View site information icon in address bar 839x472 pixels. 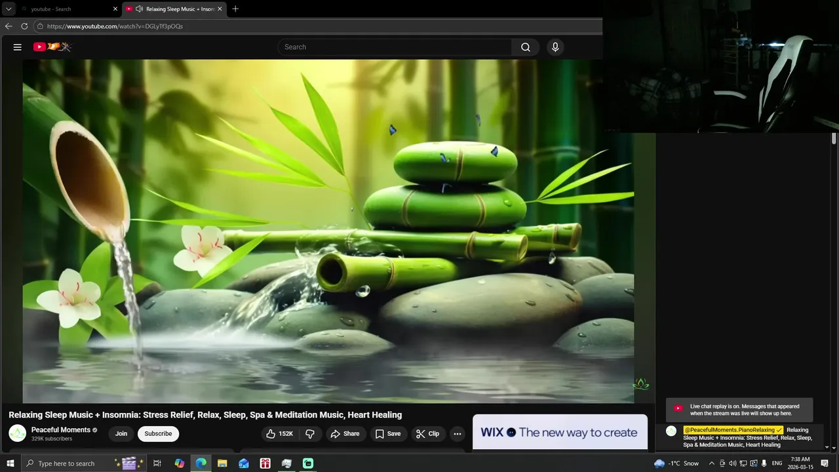pyautogui.click(x=40, y=26)
